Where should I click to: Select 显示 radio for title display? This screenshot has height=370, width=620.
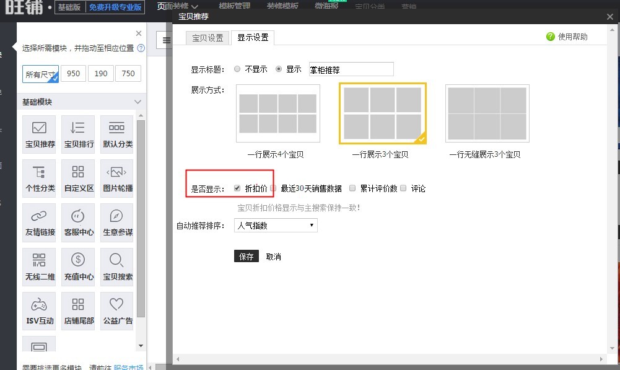tap(279, 69)
